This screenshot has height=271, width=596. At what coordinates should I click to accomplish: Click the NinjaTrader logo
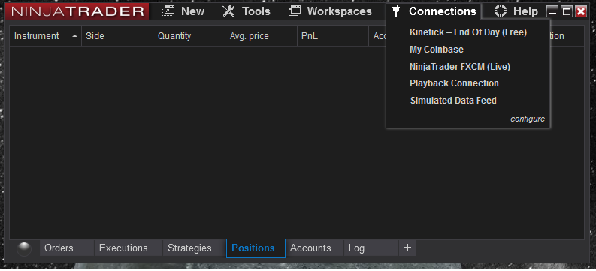[x=77, y=11]
